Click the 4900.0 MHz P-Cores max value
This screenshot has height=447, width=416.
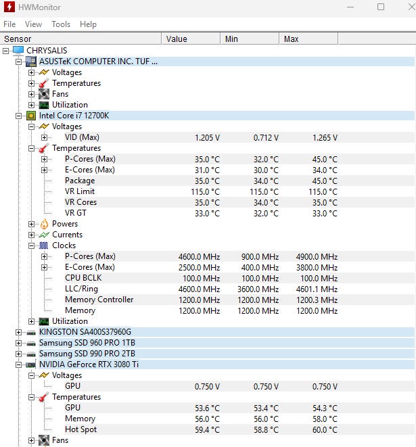317,257
